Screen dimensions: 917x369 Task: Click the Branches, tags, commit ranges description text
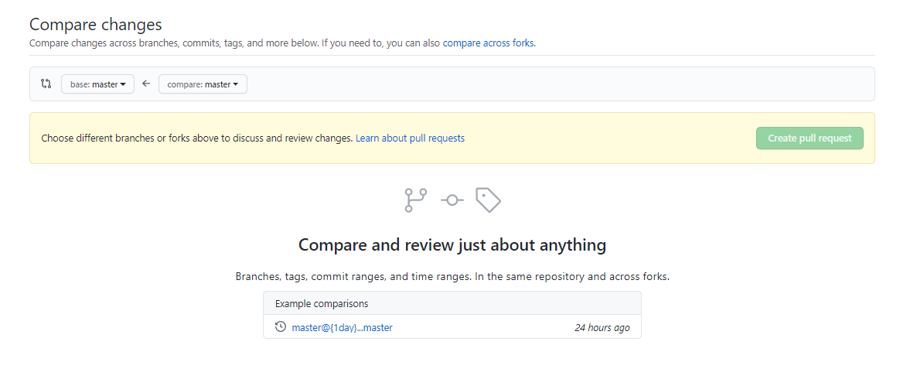[452, 277]
